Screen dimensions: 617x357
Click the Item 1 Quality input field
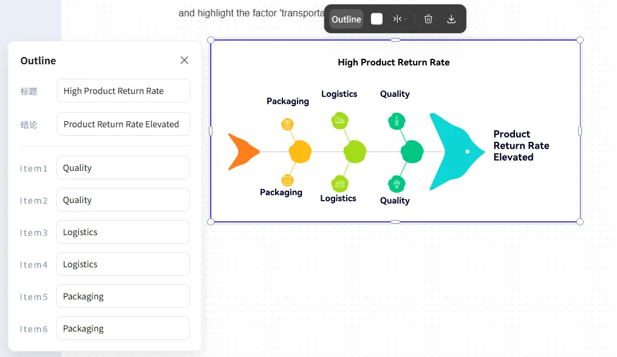click(123, 168)
